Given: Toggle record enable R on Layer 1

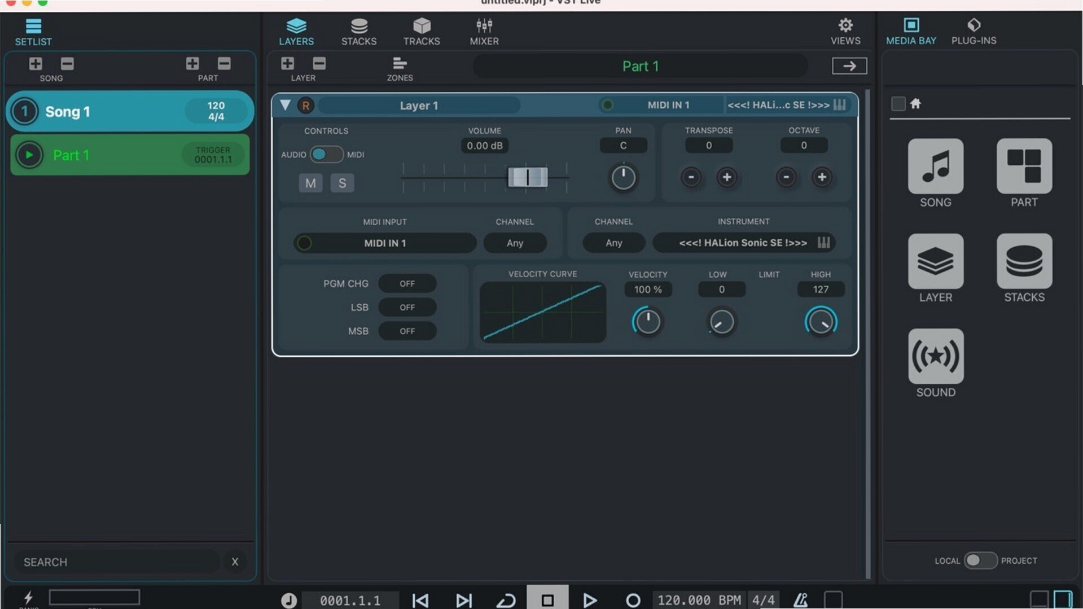Looking at the screenshot, I should click(x=305, y=106).
